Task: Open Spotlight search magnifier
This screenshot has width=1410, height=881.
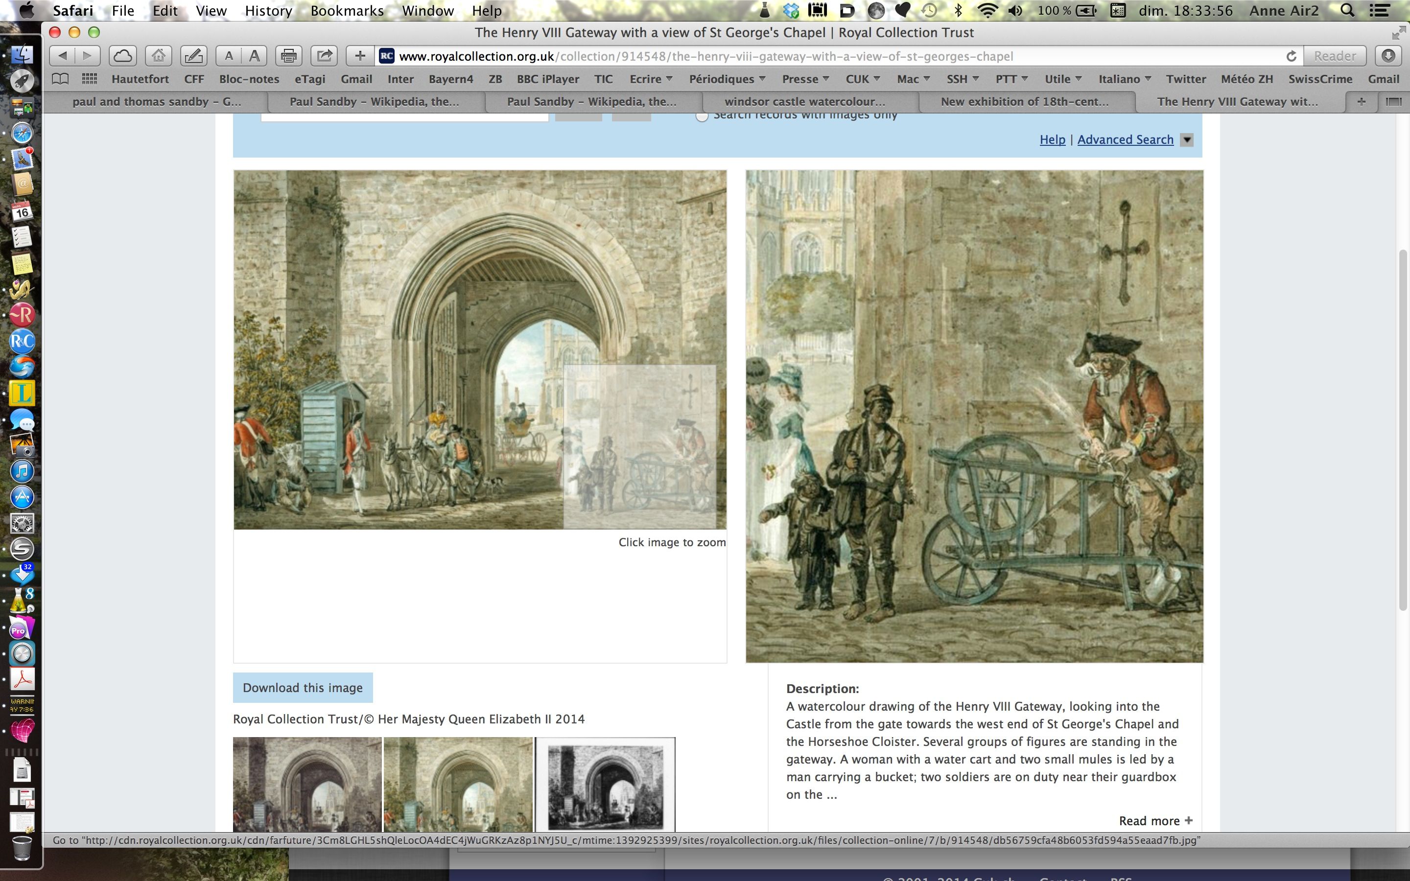Action: [x=1347, y=10]
